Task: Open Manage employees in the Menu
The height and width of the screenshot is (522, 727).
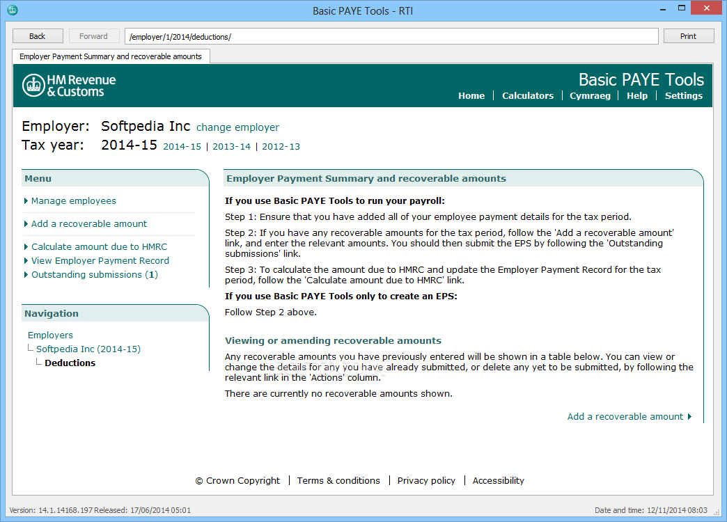Action: coord(74,200)
